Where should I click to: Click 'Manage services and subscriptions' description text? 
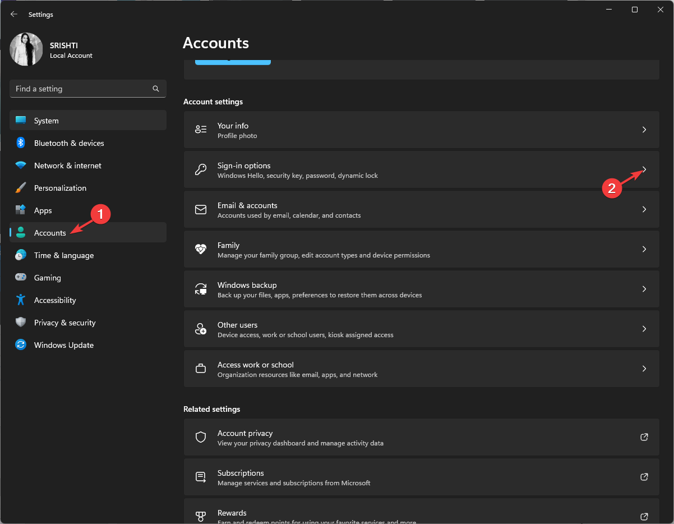pyautogui.click(x=294, y=483)
